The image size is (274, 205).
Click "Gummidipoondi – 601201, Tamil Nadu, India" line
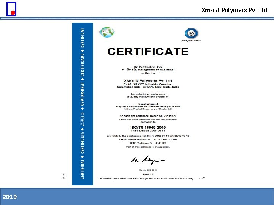(x=148, y=87)
